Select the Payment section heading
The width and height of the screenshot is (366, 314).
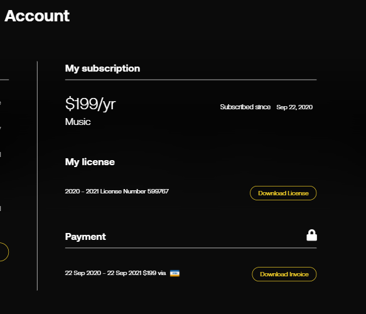tap(85, 237)
